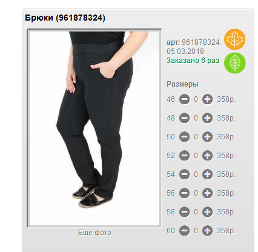Increase quantity for size 60
Image resolution: width=258 pixels, height=252 pixels.
click(x=207, y=231)
